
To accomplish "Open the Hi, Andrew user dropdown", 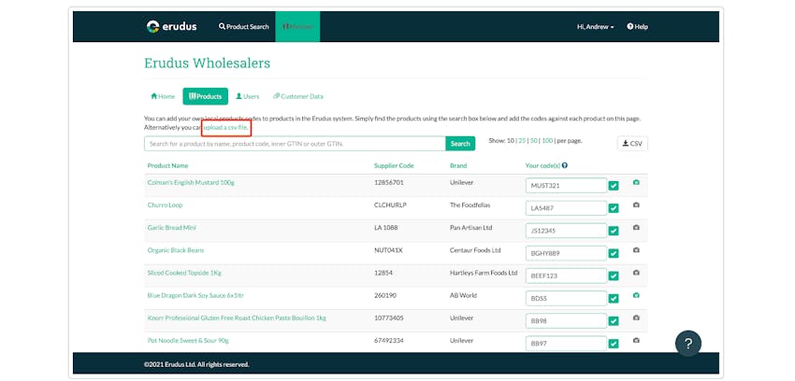I will (x=595, y=27).
